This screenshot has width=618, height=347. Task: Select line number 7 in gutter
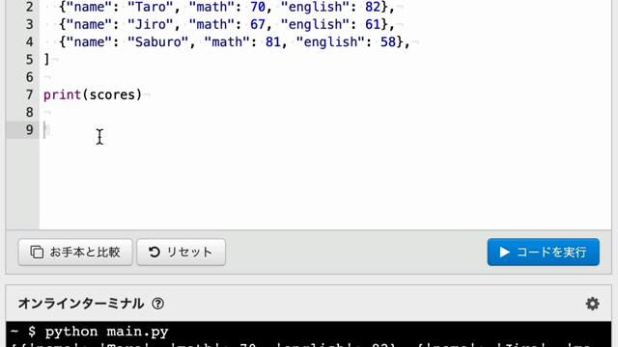click(30, 94)
